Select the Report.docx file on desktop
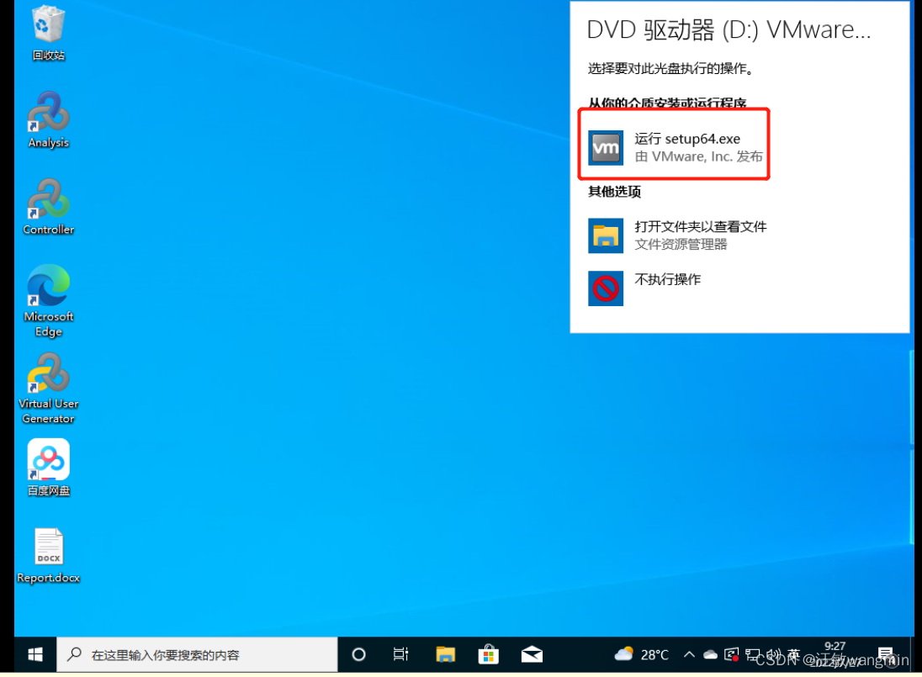The width and height of the screenshot is (922, 677). 48,555
